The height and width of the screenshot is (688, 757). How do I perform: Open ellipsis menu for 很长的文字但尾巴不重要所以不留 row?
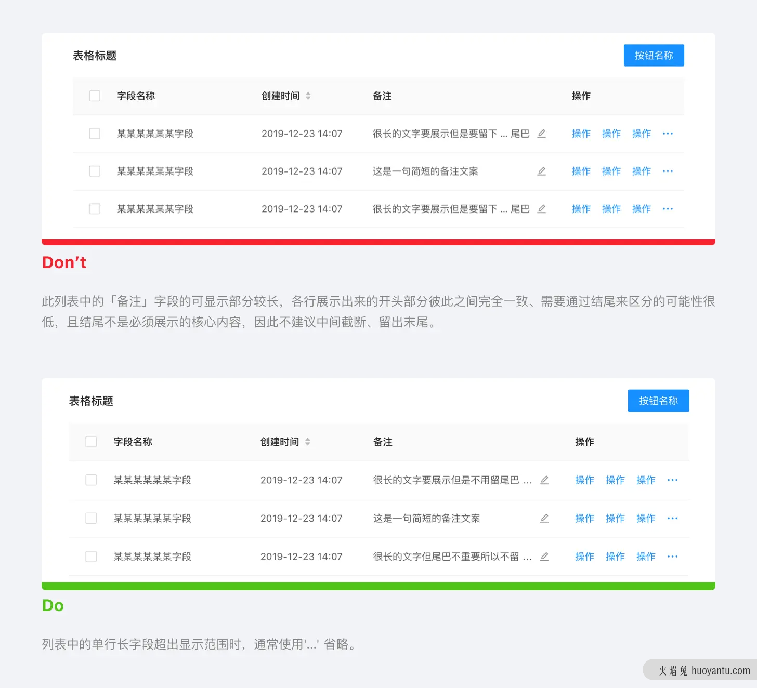click(x=672, y=557)
